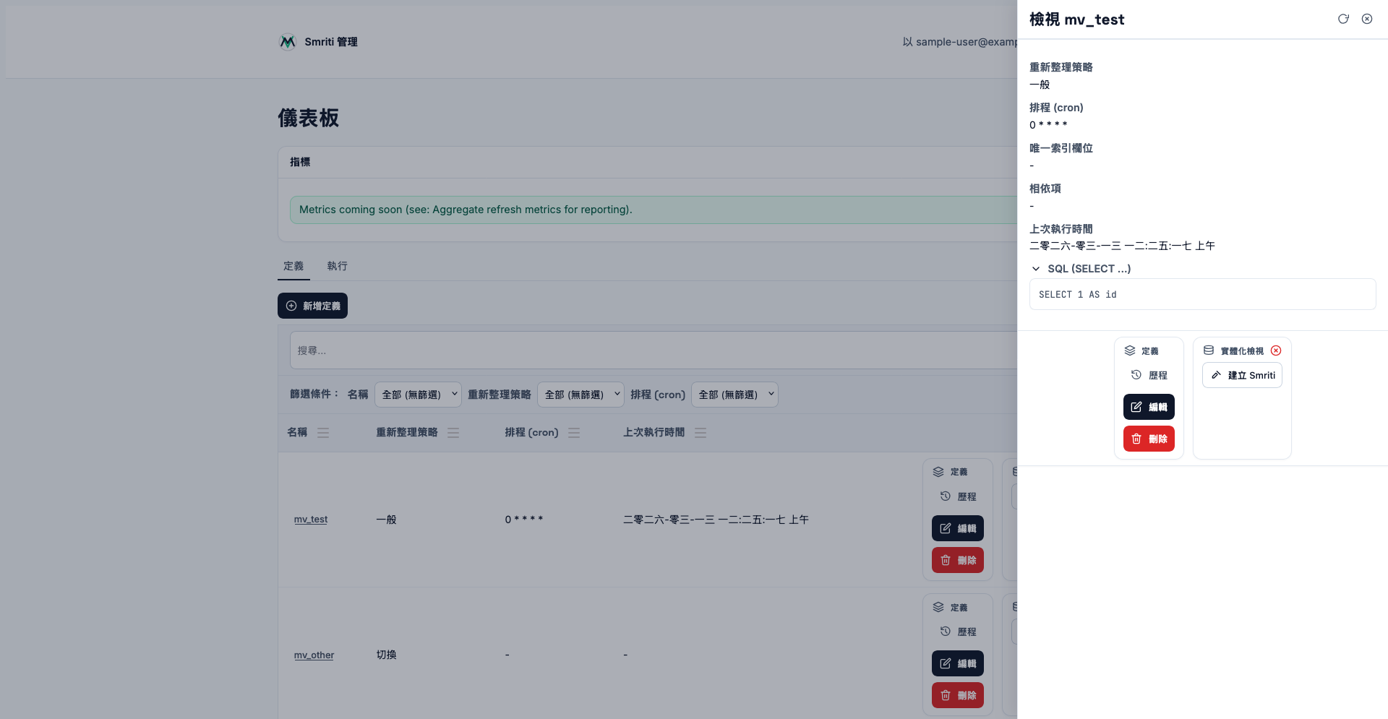
Task: Click 歷程 history in the side panel
Action: coord(1149,375)
